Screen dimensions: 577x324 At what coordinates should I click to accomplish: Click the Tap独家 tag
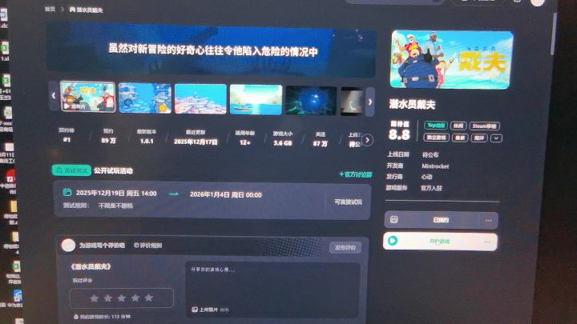pos(436,126)
